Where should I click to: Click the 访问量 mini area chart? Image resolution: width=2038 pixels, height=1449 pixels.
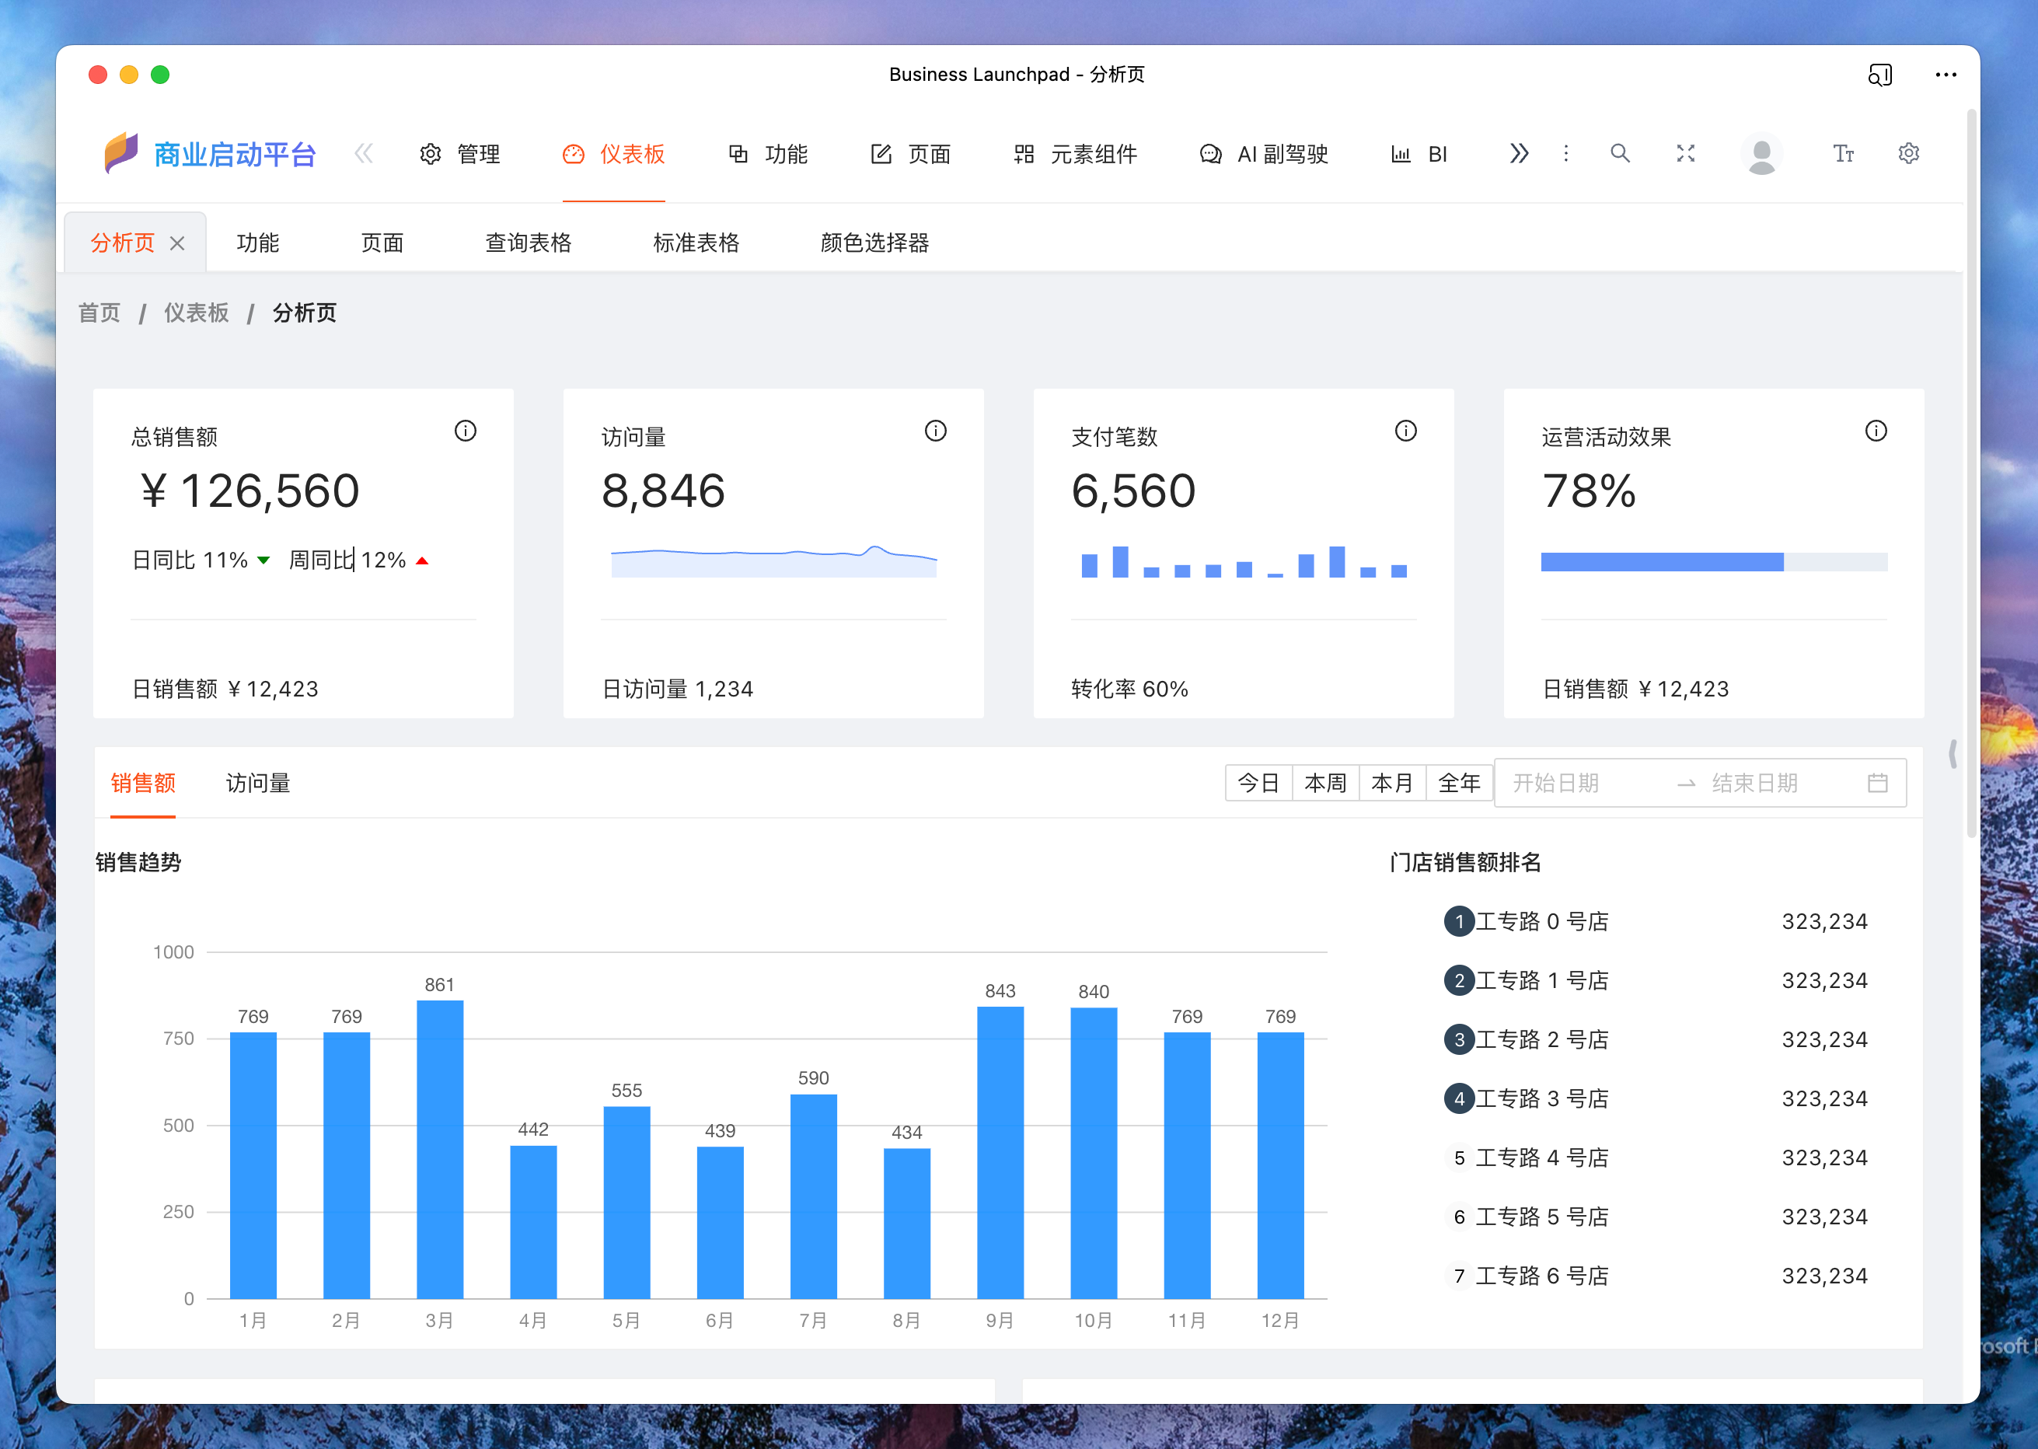(x=773, y=561)
